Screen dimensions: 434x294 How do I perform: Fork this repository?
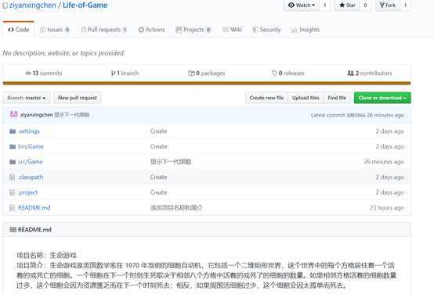pos(388,5)
